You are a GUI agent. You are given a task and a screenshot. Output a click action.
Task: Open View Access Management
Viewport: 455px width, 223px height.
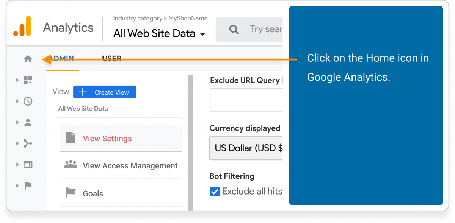(130, 166)
